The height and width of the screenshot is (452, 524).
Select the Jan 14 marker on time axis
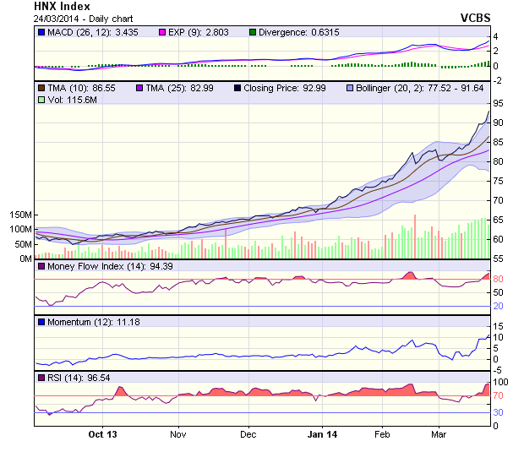[322, 434]
